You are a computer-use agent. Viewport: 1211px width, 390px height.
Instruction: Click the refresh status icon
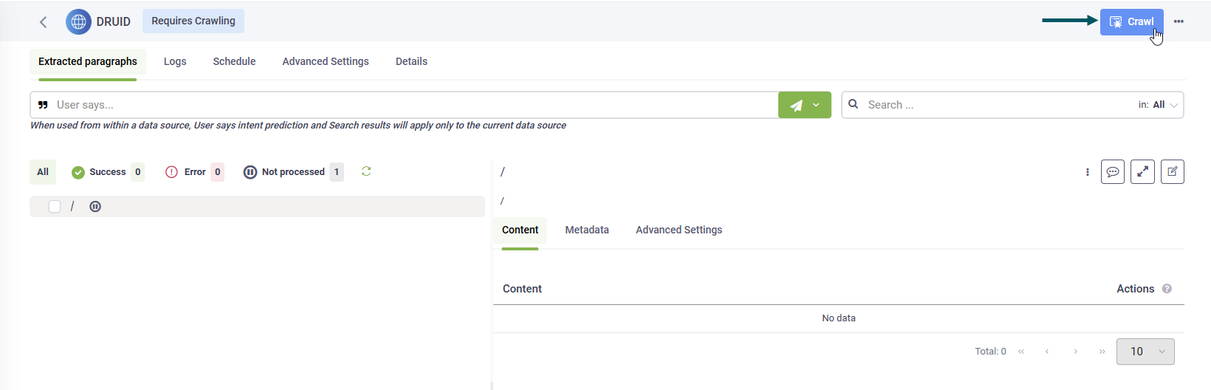(366, 171)
